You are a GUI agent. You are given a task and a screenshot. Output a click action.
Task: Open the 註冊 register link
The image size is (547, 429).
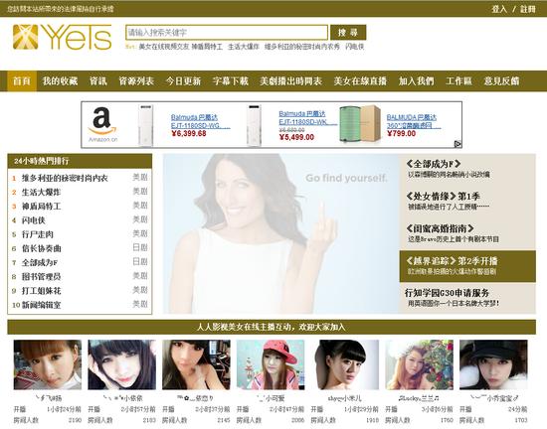click(528, 9)
